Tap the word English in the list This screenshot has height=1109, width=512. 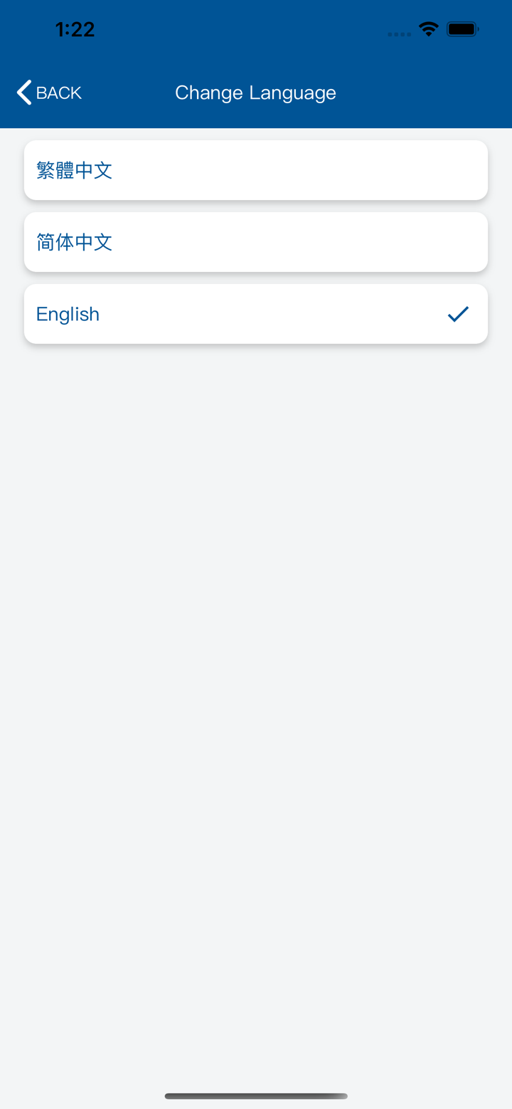(x=68, y=314)
